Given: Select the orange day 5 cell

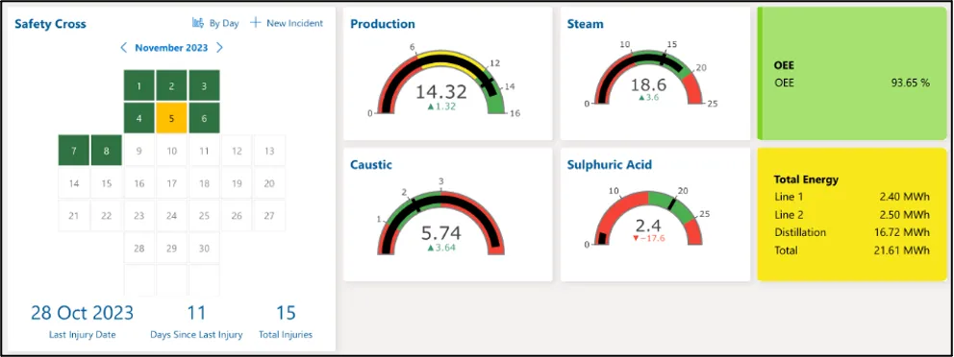Looking at the screenshot, I should 171,118.
